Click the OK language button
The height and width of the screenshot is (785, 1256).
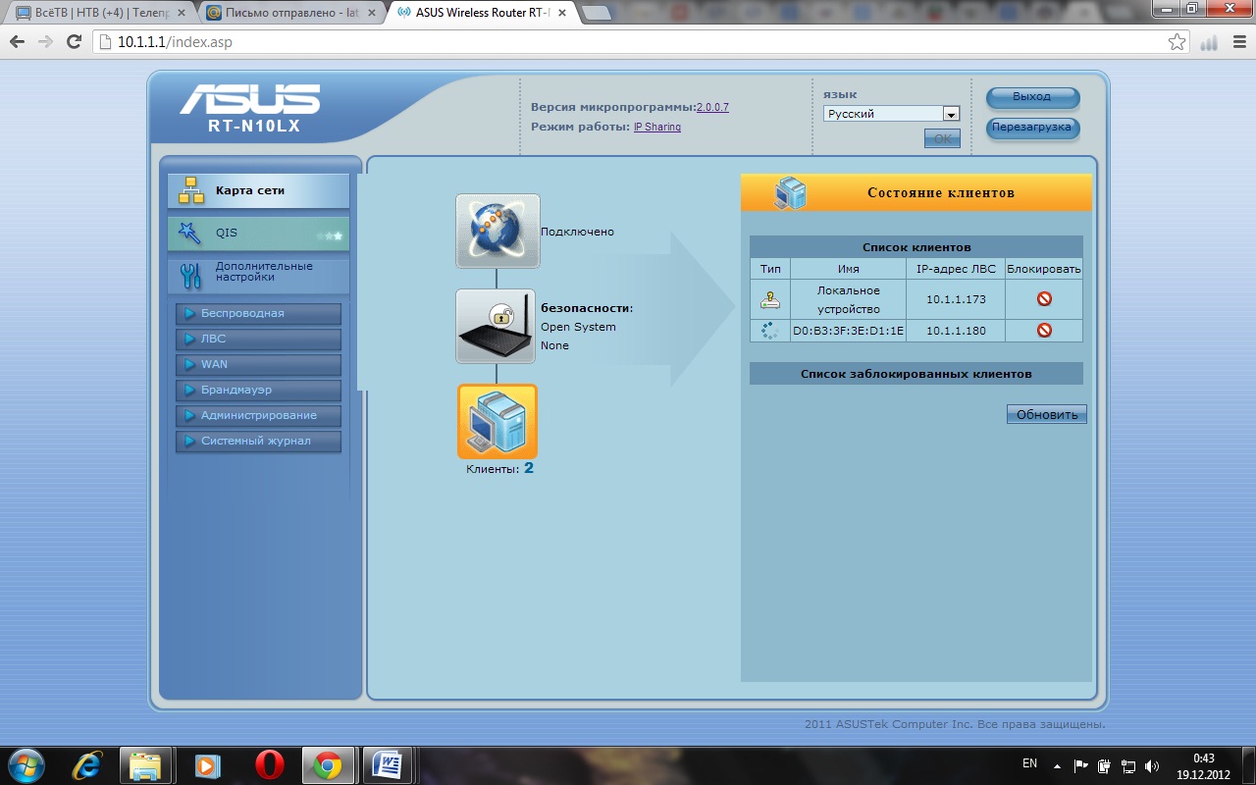point(942,139)
